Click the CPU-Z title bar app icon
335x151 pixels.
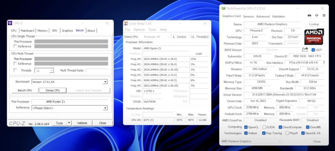click(x=10, y=23)
